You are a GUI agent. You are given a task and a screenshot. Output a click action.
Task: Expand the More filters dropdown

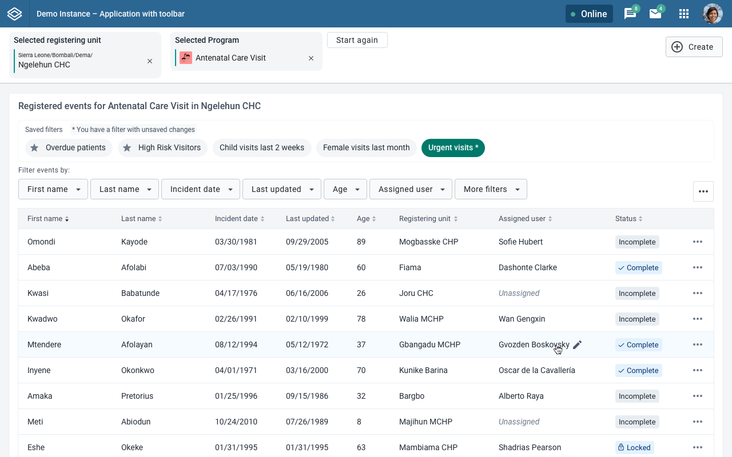click(x=491, y=189)
